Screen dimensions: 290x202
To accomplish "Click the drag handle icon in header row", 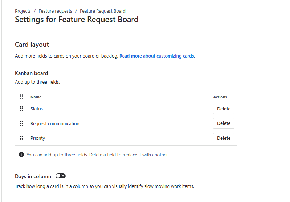I will click(21, 97).
